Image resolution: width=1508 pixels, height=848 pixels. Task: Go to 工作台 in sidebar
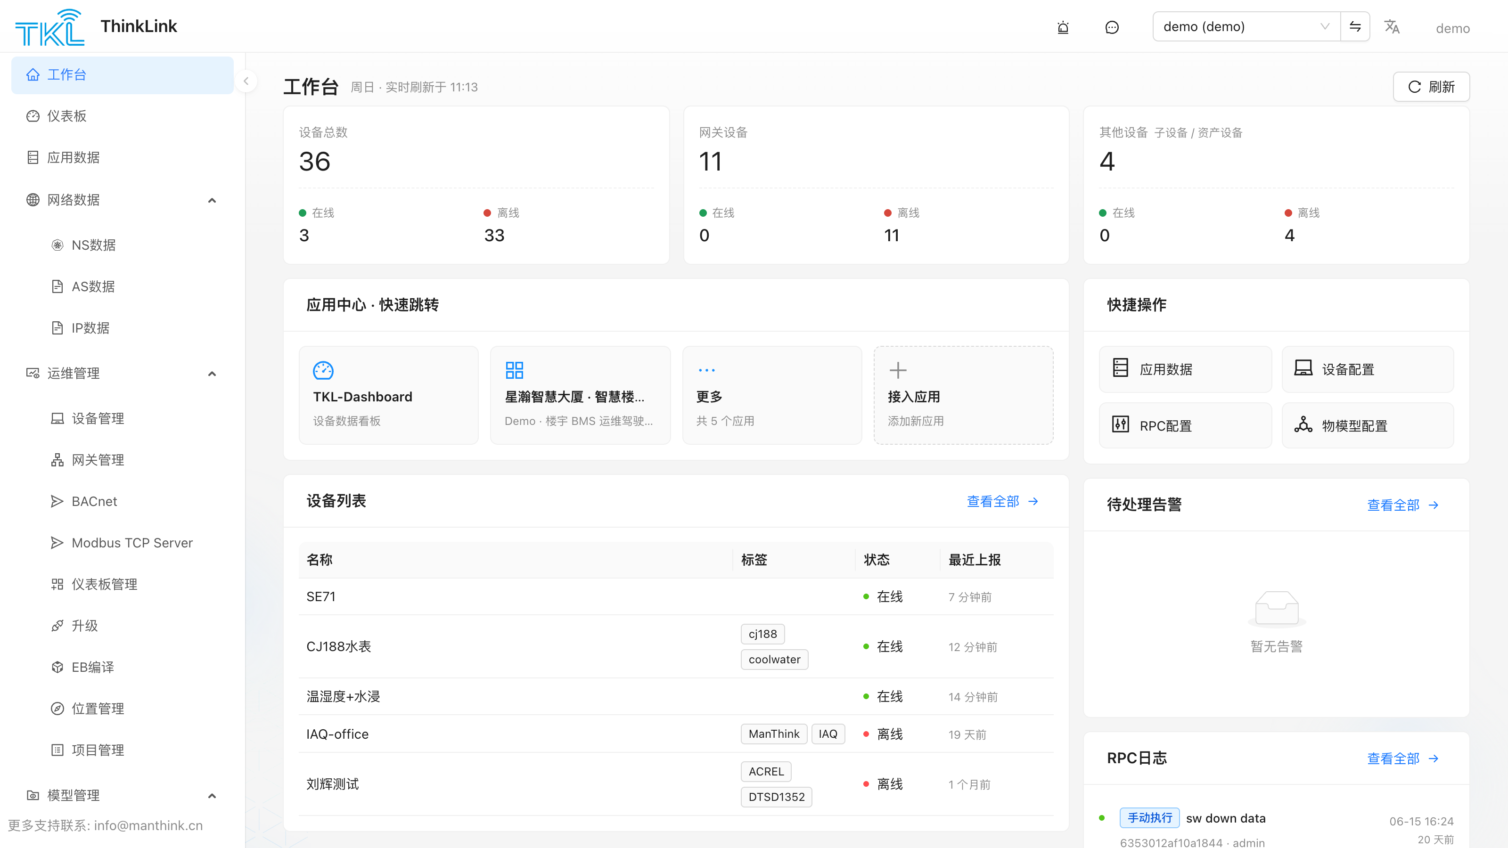123,75
